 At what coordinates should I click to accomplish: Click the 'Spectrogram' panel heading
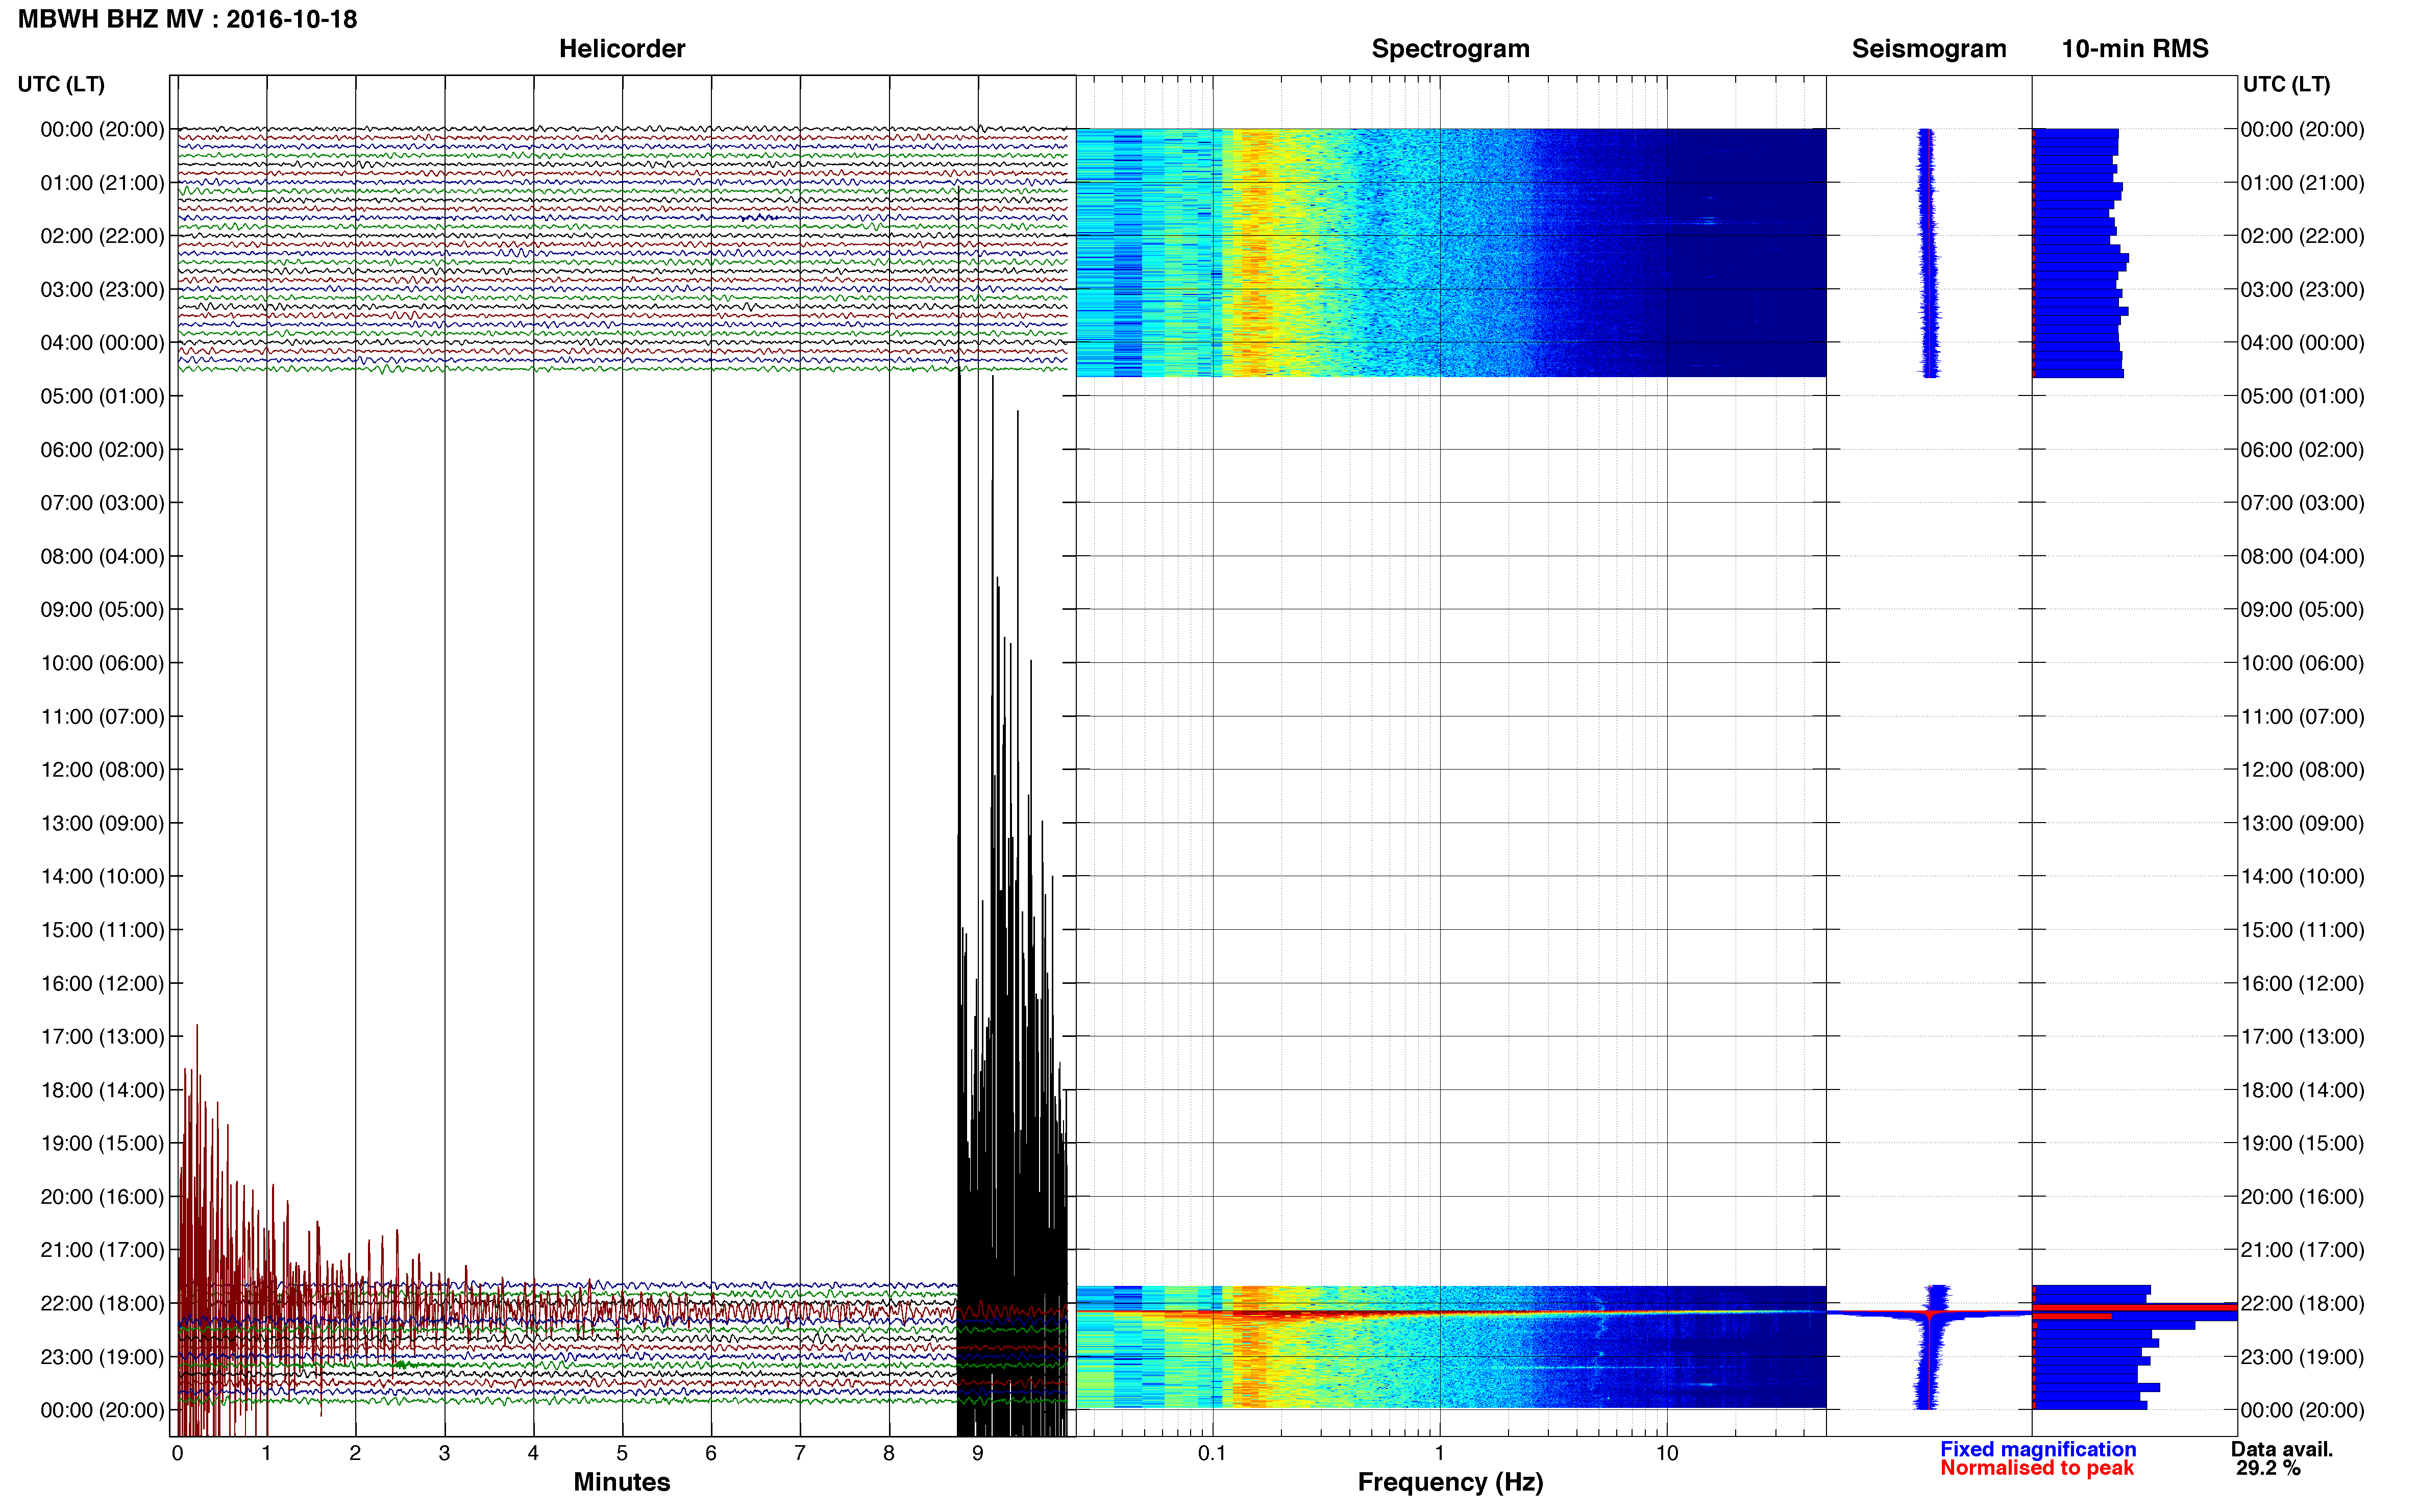1450,48
